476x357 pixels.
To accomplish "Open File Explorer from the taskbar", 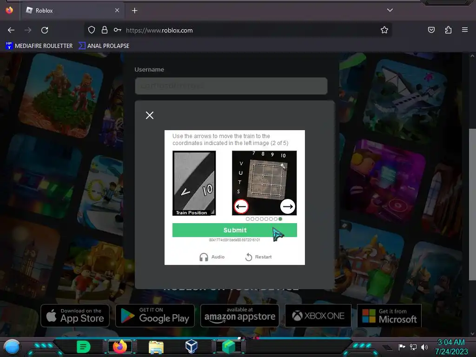I will click(x=156, y=347).
